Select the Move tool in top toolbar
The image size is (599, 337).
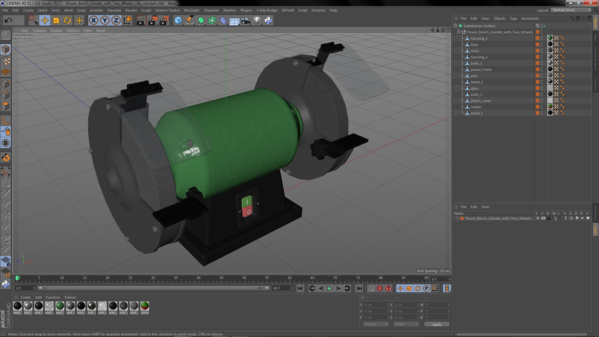pyautogui.click(x=45, y=21)
